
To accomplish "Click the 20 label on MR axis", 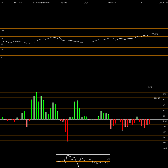I will click(164, 116).
